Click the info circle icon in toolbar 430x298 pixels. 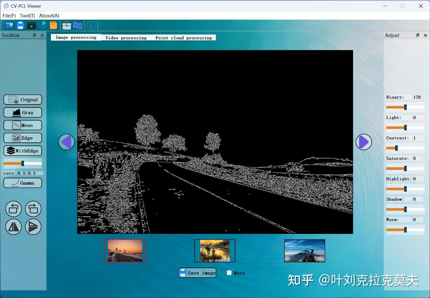click(91, 25)
